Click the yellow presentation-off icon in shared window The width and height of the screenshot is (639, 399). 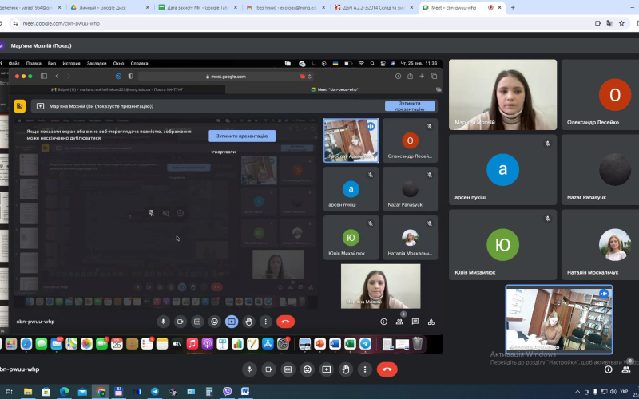pyautogui.click(x=19, y=106)
